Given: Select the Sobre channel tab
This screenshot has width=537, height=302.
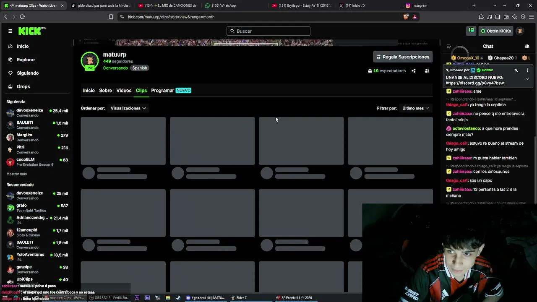Looking at the screenshot, I should [105, 91].
